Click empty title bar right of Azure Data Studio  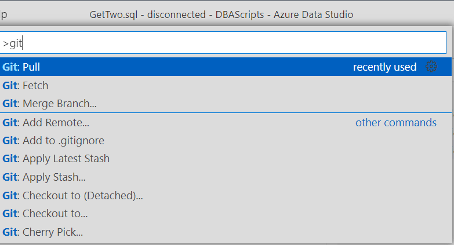pyautogui.click(x=406, y=14)
